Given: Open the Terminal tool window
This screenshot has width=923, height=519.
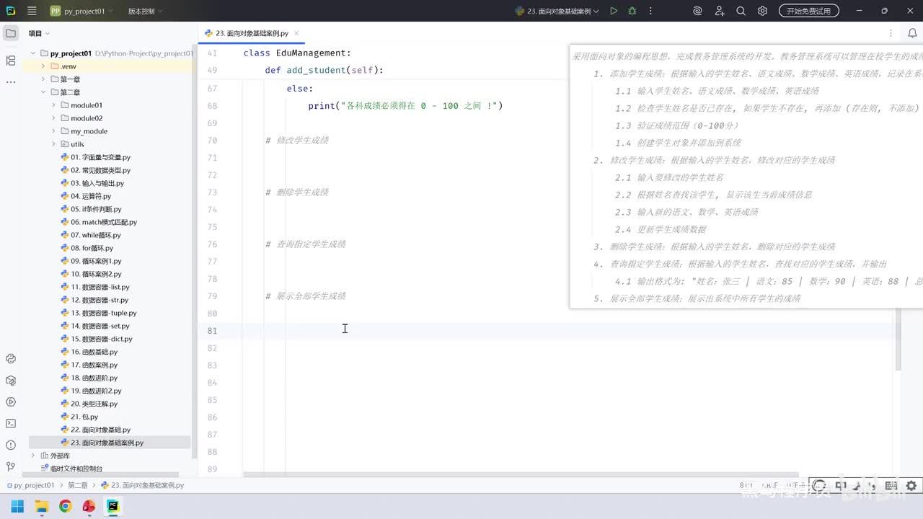Looking at the screenshot, I should click(x=10, y=424).
